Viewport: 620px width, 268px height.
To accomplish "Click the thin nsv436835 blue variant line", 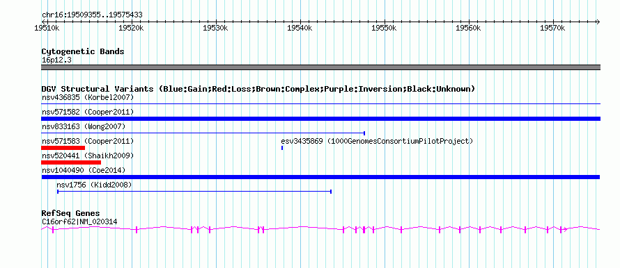I will tap(320, 104).
